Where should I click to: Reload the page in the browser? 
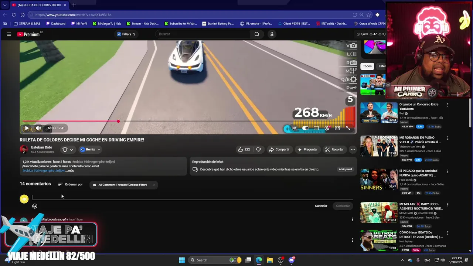[x=14, y=15]
